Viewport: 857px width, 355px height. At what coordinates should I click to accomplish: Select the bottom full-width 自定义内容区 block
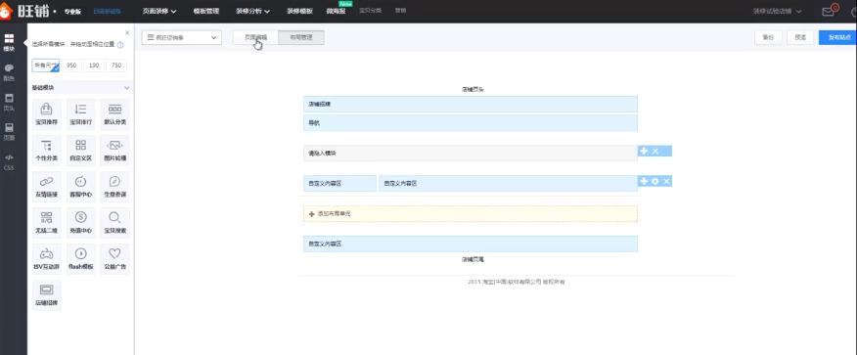(470, 244)
